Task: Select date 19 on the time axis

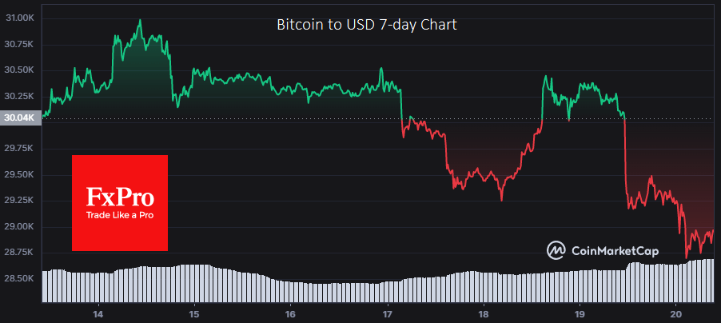Action: pos(580,313)
